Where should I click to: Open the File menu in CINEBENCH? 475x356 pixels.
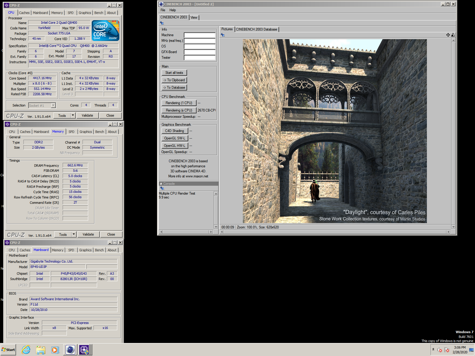pos(163,10)
